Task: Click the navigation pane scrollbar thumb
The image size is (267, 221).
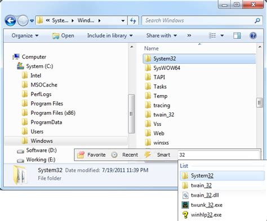Action: (131, 114)
